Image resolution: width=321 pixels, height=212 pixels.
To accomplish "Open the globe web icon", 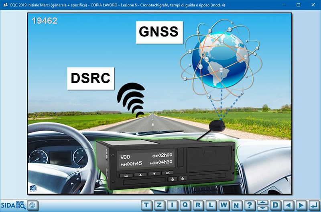I will click(33, 205).
